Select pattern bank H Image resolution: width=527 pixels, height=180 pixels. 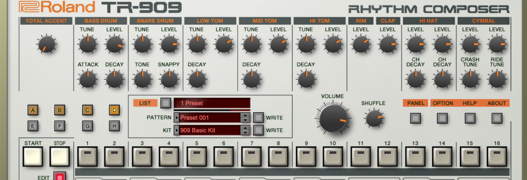(114, 126)
